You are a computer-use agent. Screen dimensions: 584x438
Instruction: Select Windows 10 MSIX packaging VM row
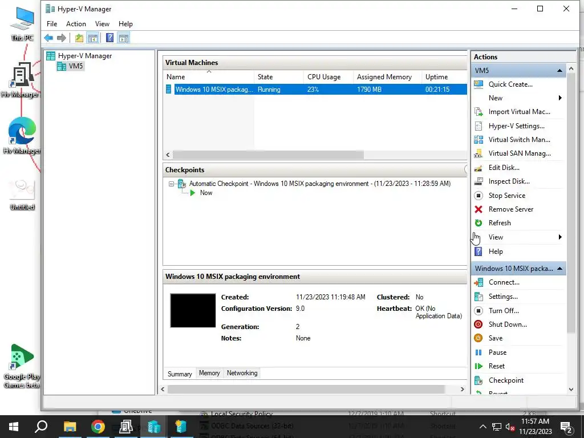coord(316,90)
